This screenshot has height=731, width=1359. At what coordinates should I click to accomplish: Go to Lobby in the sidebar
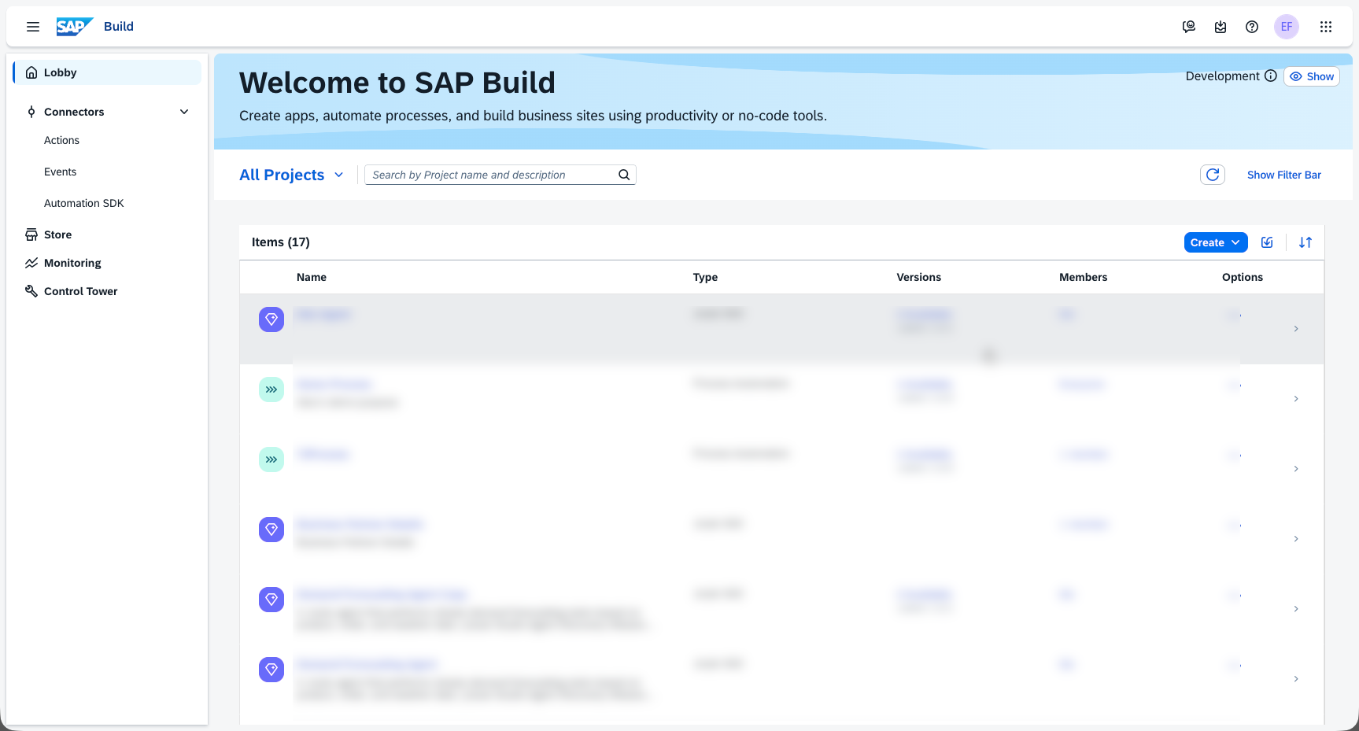[107, 72]
